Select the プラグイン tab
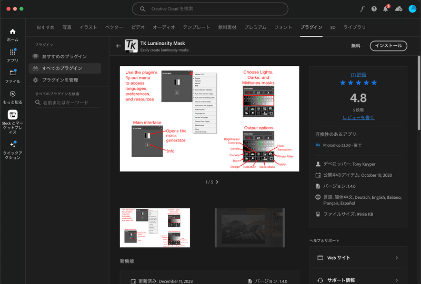This screenshot has width=421, height=284. (x=311, y=27)
